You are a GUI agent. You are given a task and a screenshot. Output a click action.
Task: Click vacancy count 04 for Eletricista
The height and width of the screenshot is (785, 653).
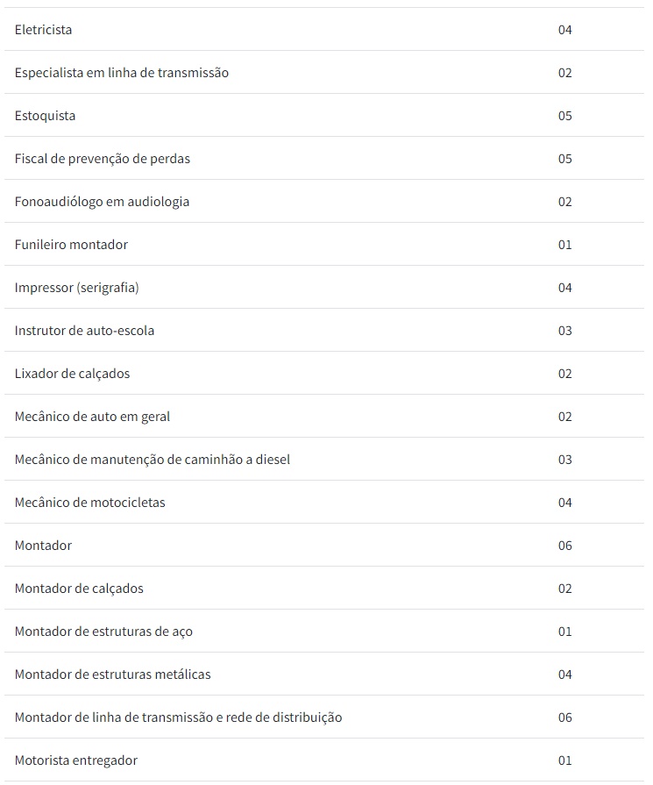point(565,30)
